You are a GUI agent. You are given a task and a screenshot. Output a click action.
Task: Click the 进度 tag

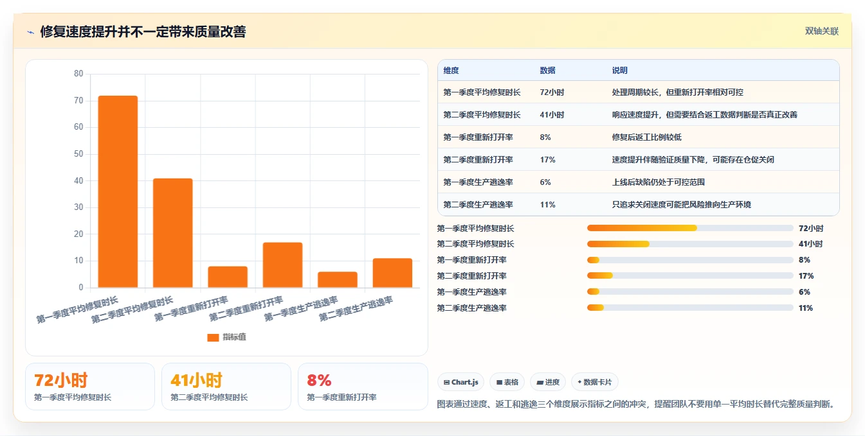click(x=549, y=382)
